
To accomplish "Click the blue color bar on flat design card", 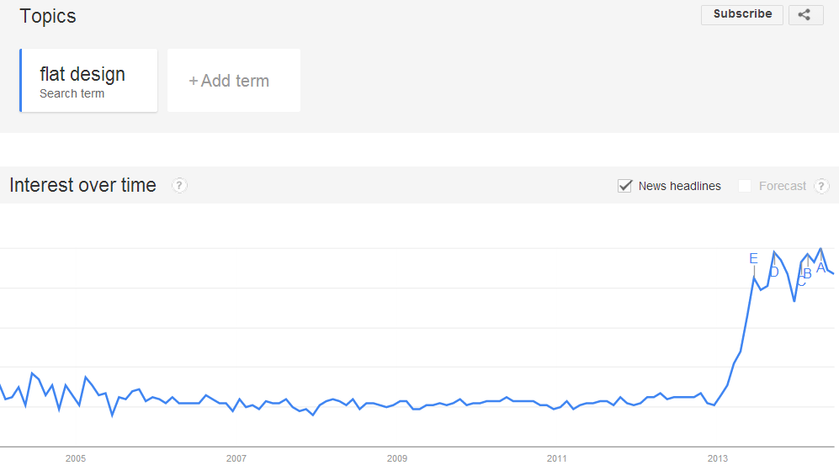I will [21, 81].
